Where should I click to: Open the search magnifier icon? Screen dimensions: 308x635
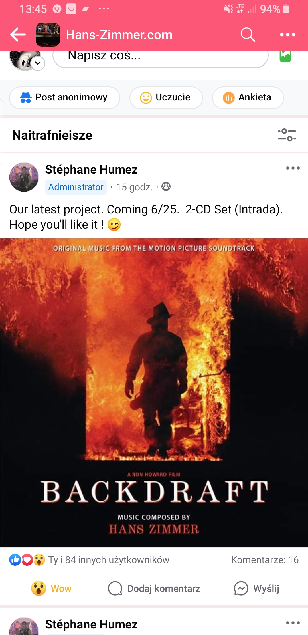(x=248, y=35)
